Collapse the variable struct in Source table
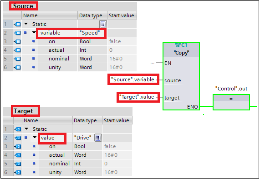Screen dimensions: 260x179 coord(34,32)
